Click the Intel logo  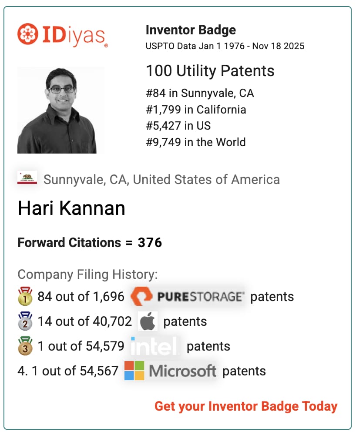point(155,346)
